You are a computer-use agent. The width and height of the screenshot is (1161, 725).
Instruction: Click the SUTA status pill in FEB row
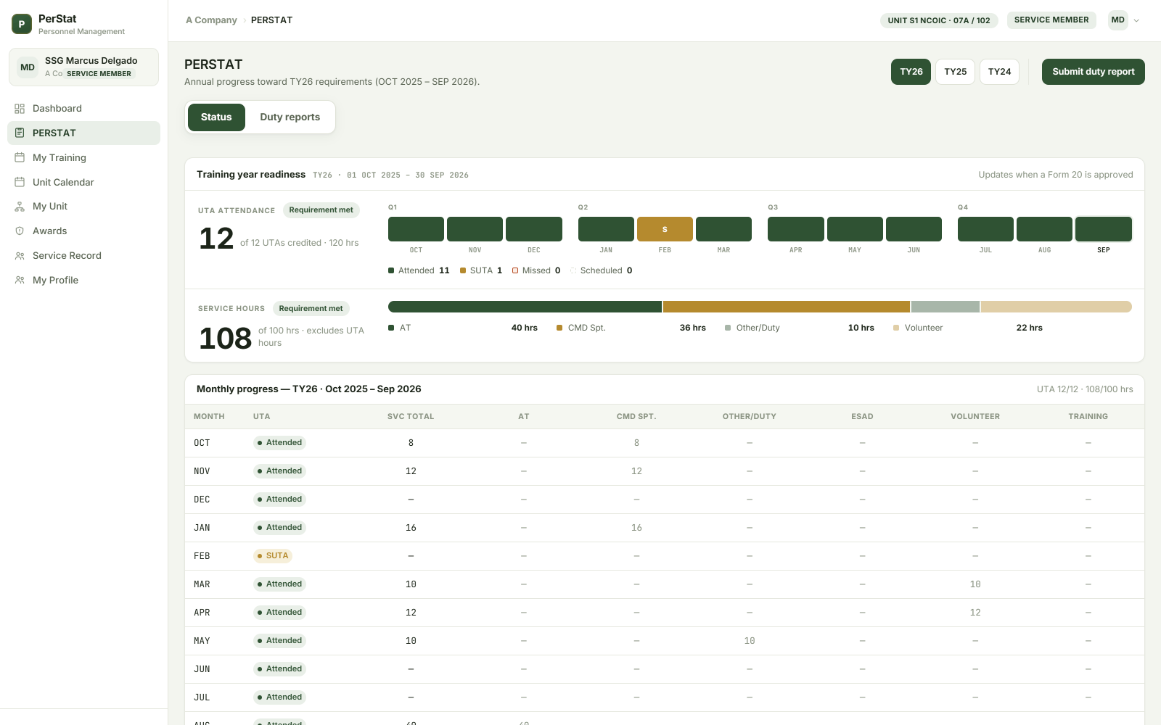[273, 556]
